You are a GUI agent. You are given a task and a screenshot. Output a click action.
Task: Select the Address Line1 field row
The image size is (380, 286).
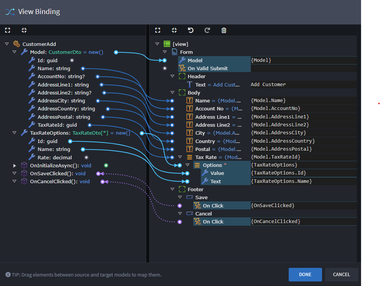point(218,117)
